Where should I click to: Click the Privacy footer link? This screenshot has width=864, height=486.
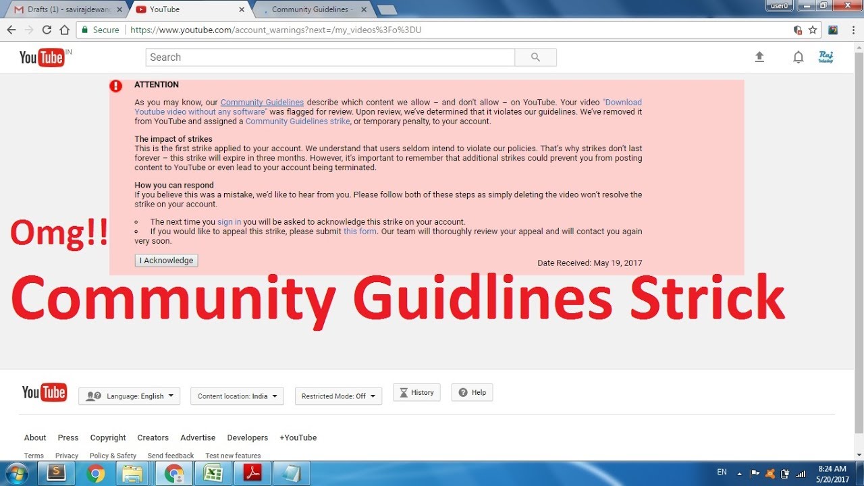(x=67, y=456)
